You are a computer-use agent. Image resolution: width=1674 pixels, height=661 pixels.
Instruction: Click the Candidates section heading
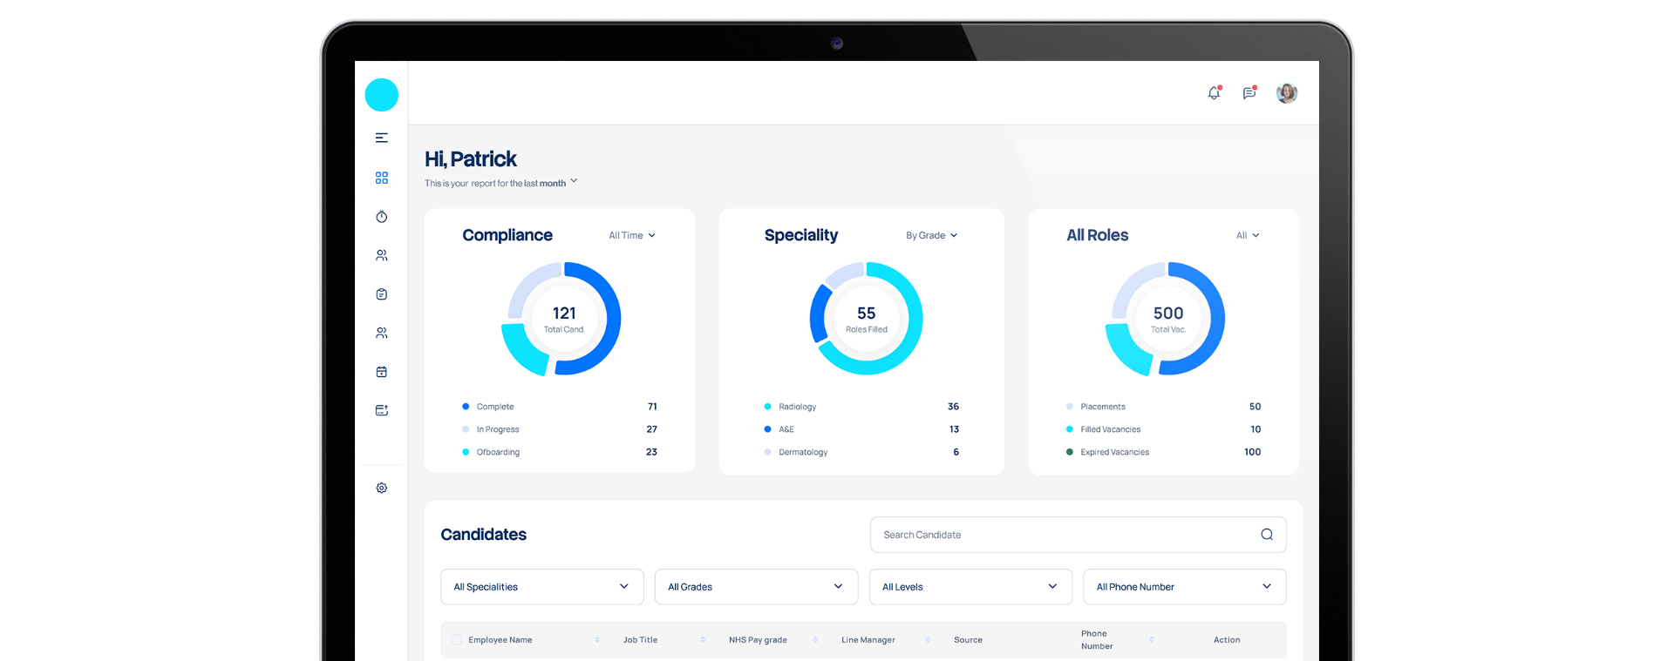[483, 535]
